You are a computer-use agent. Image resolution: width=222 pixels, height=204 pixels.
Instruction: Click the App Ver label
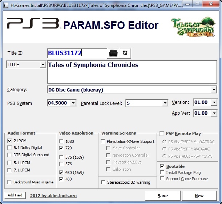[181, 113]
